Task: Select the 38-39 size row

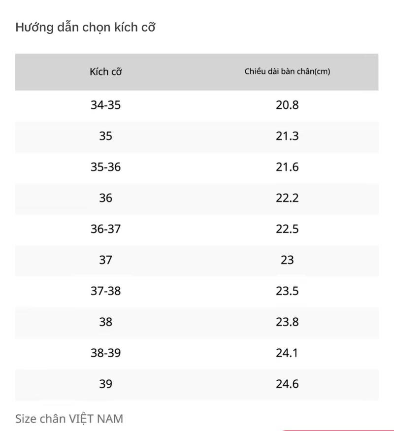Action: pos(197,353)
